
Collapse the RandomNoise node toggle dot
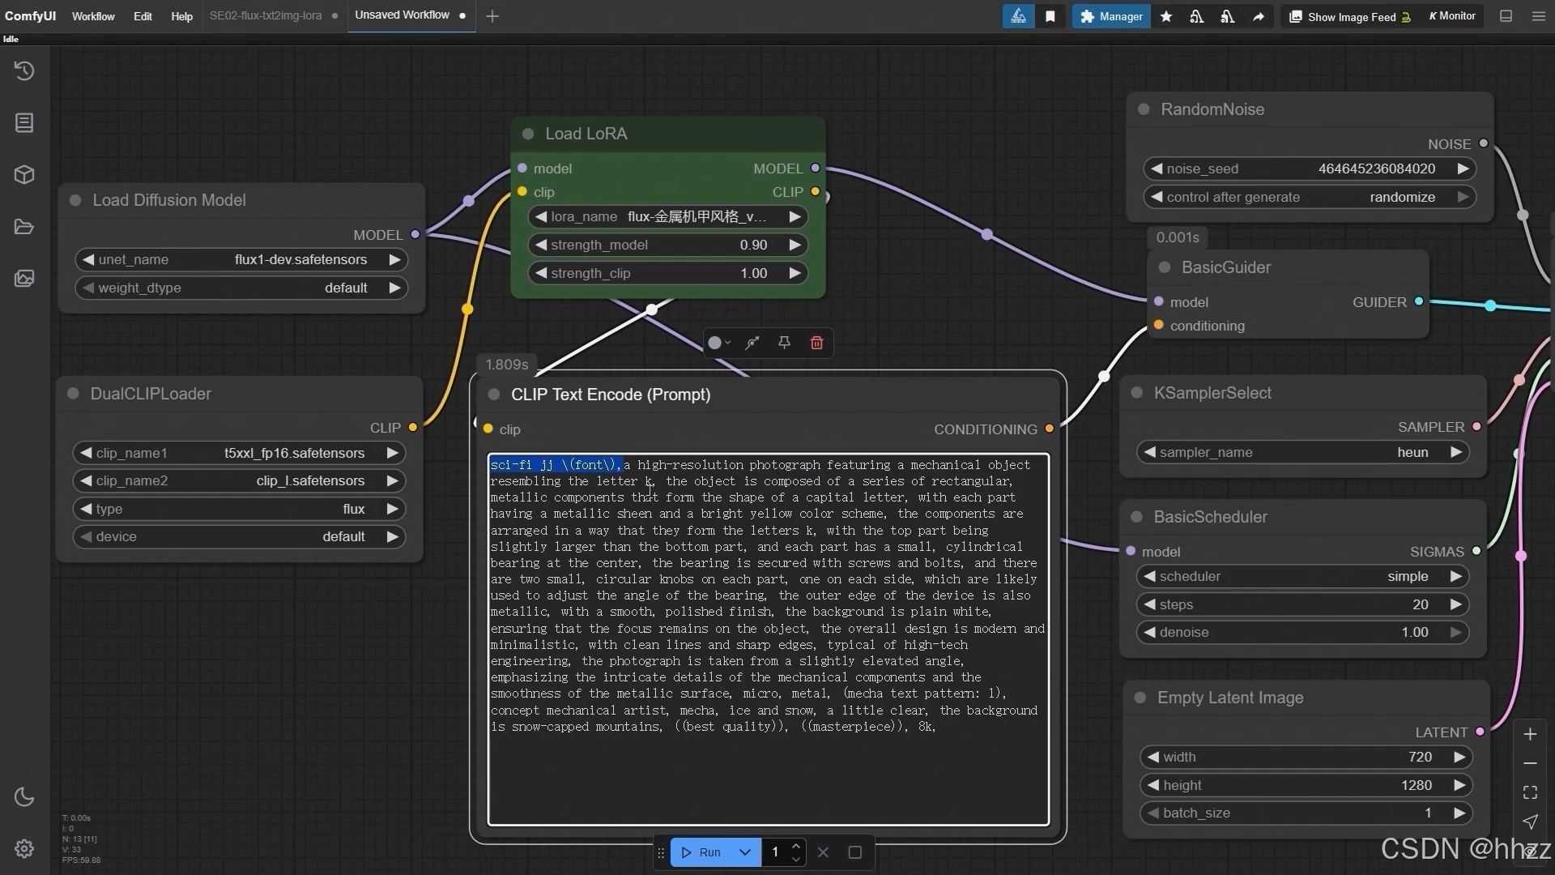tap(1144, 109)
